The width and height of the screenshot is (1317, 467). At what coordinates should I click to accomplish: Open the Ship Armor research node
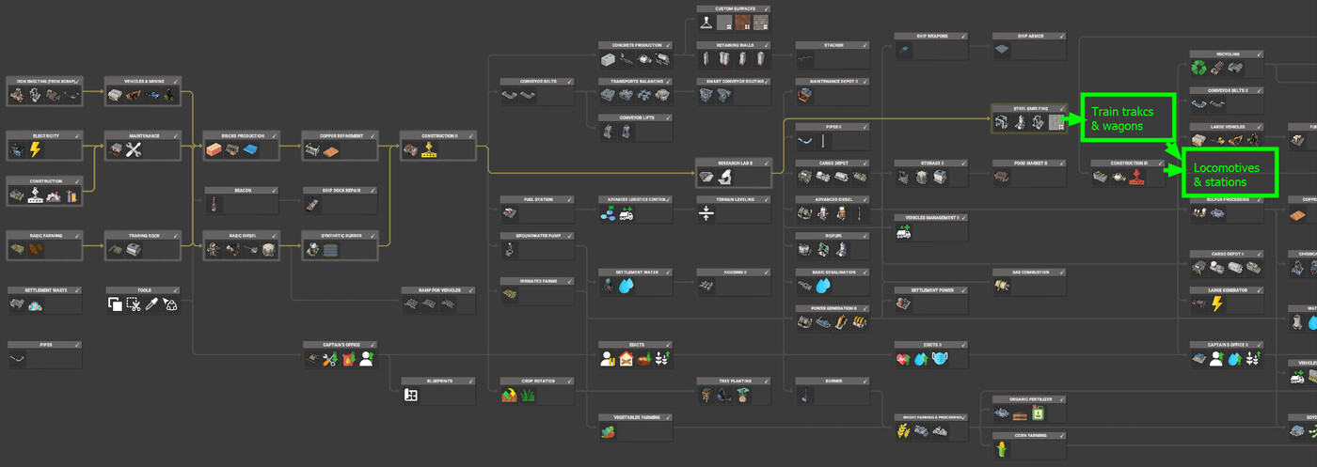pyautogui.click(x=1029, y=46)
